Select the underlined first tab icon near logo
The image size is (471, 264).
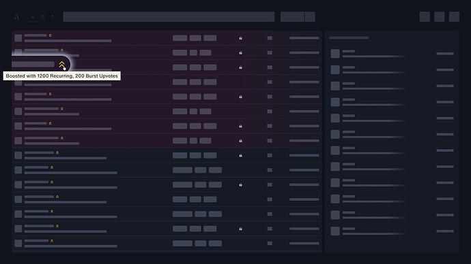point(33,17)
